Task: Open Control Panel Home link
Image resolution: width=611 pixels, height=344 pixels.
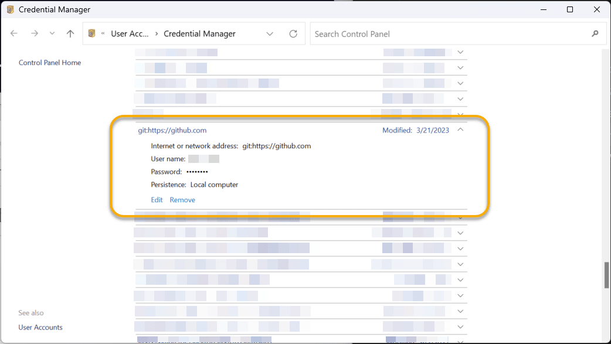Action: point(50,63)
